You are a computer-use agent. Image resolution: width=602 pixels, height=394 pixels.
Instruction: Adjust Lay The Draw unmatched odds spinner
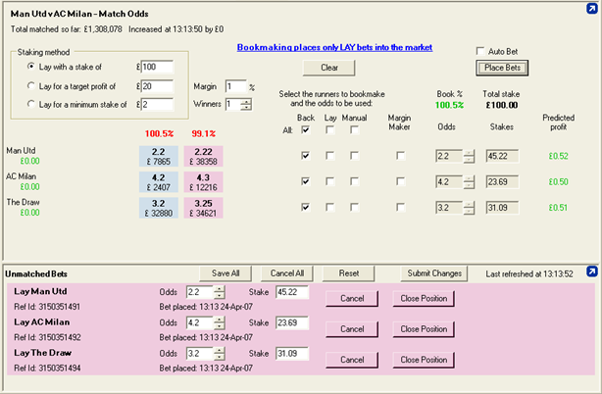(x=220, y=354)
